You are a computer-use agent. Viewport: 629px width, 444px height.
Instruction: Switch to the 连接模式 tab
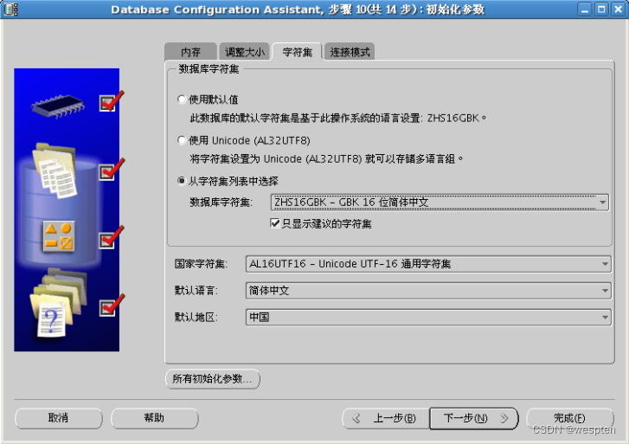click(x=350, y=52)
